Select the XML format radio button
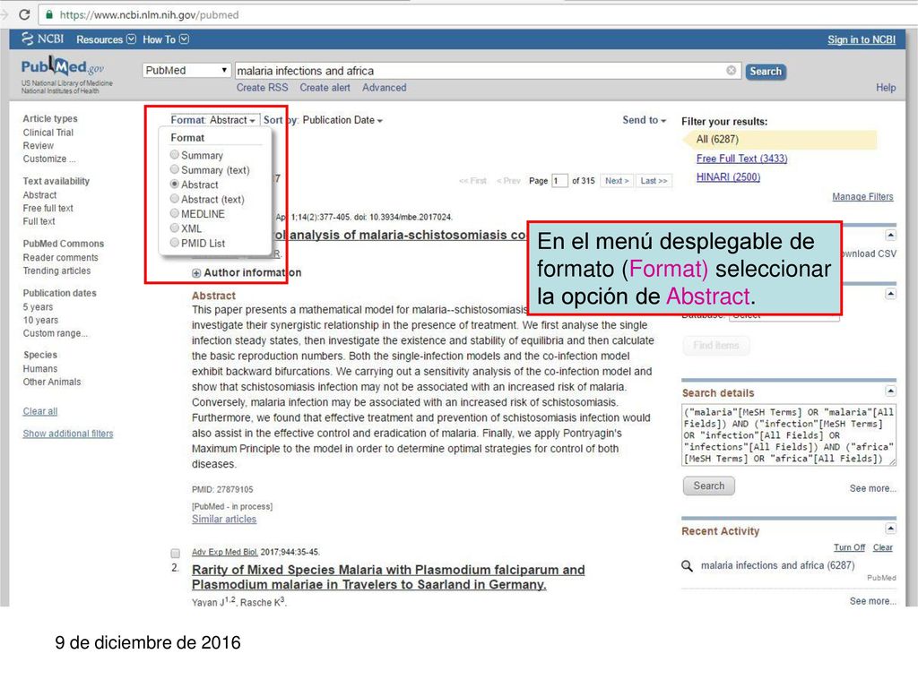 coord(175,228)
